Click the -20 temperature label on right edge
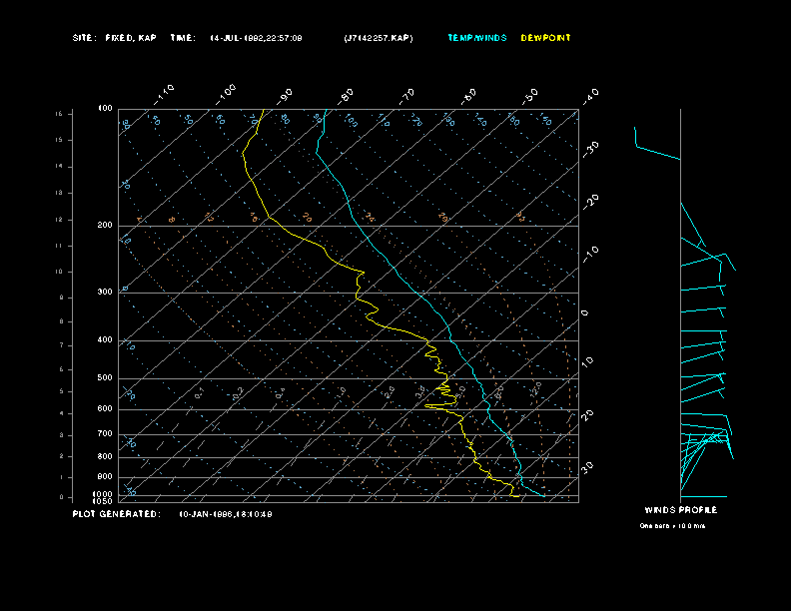 pyautogui.click(x=590, y=202)
